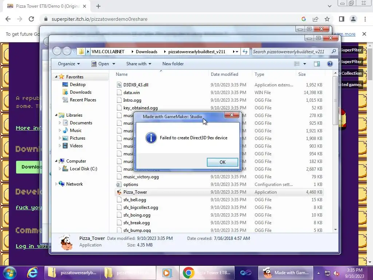This screenshot has height=280, width=373.
Task: Go back in Chrome
Action: pos(8,19)
